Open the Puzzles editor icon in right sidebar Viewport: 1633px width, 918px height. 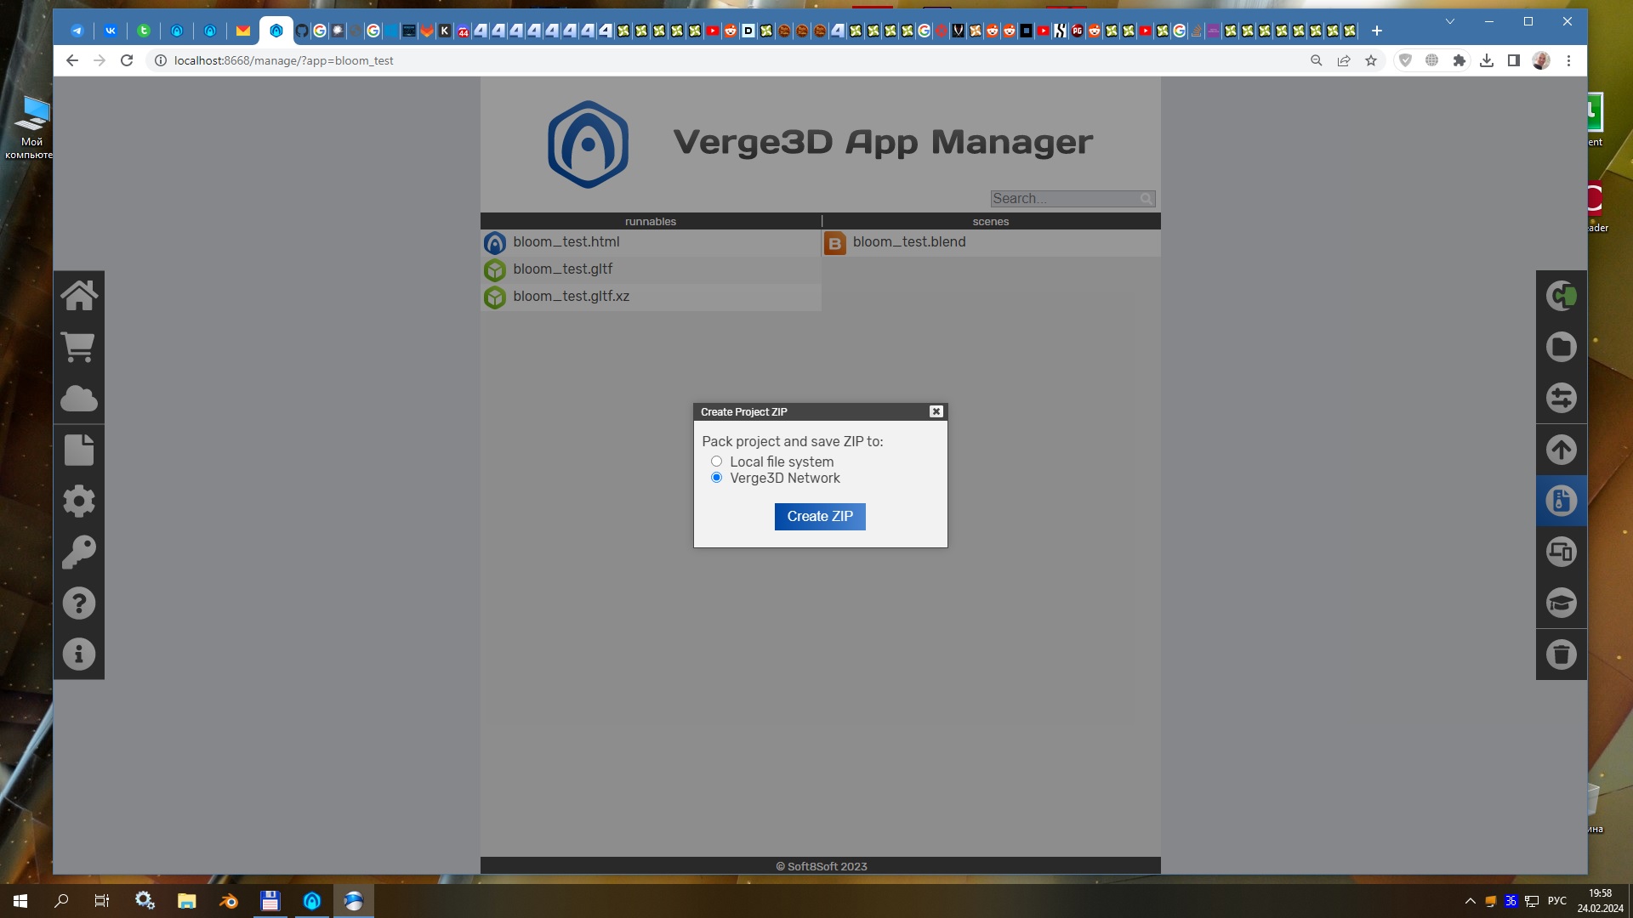tap(1562, 296)
